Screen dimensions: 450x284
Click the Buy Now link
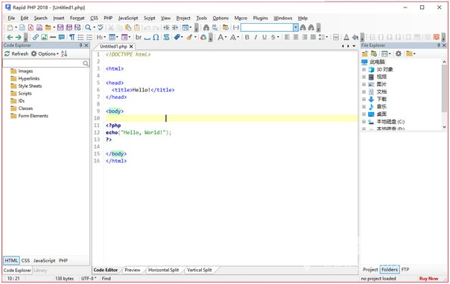(428, 278)
